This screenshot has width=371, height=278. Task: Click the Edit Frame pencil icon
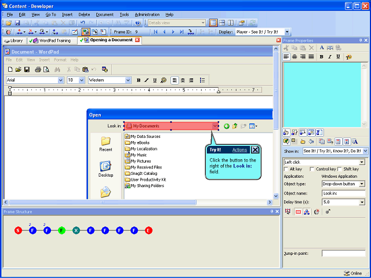point(75,32)
